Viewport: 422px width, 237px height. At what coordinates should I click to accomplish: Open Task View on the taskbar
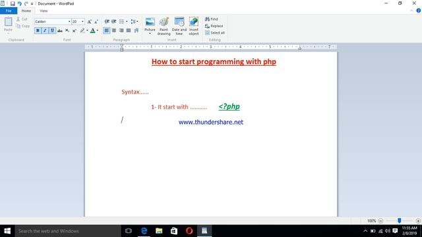[x=129, y=231]
